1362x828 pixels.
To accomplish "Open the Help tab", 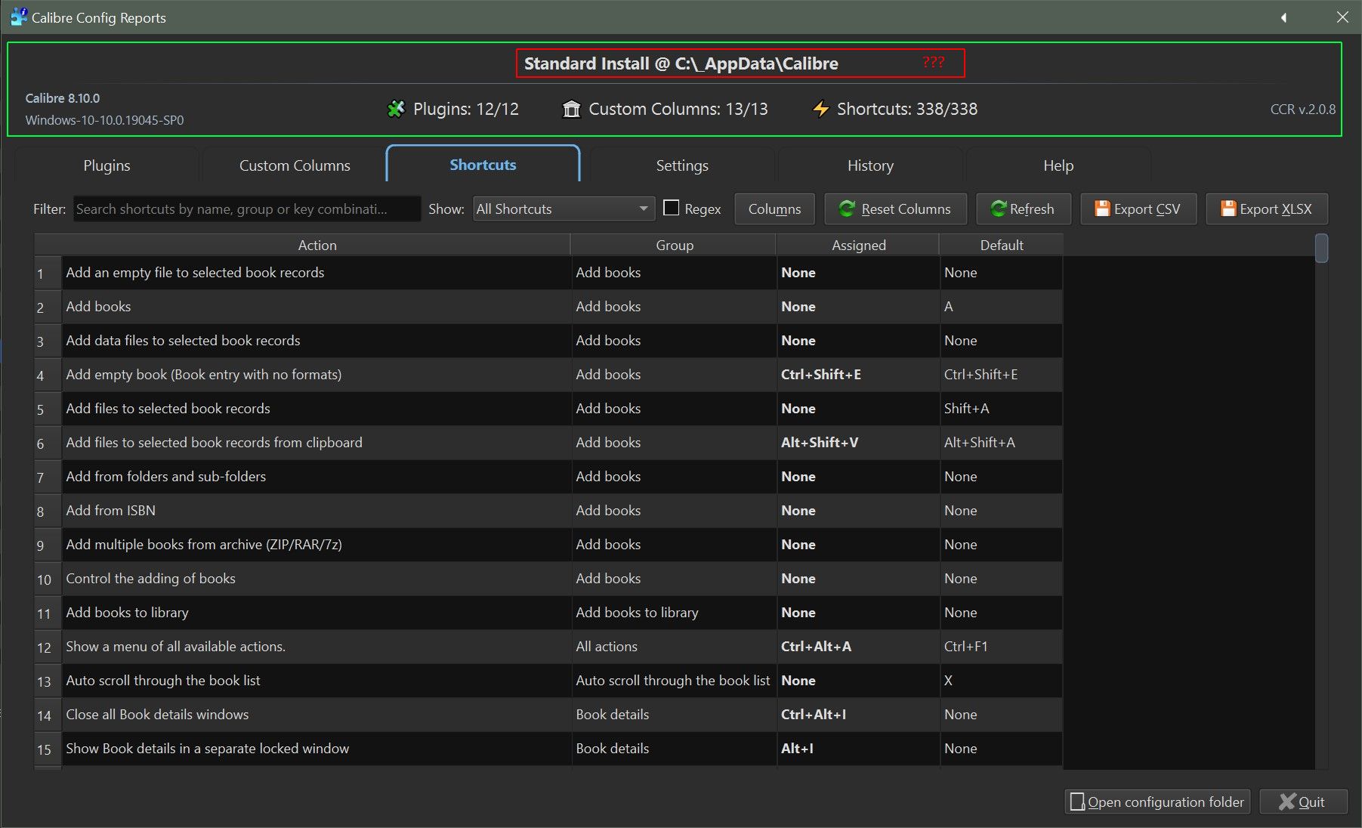I will [1058, 165].
